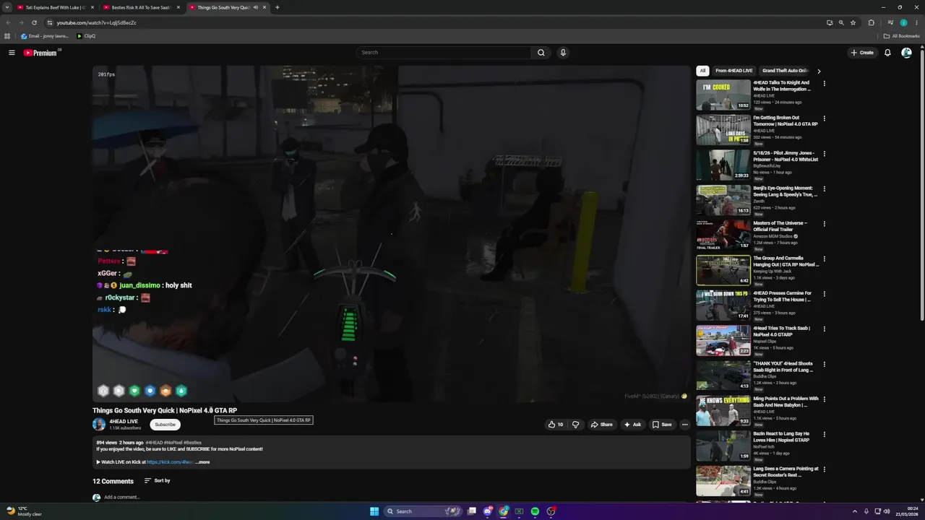Image resolution: width=925 pixels, height=520 pixels.
Task: Select the All filter chip
Action: (702, 71)
